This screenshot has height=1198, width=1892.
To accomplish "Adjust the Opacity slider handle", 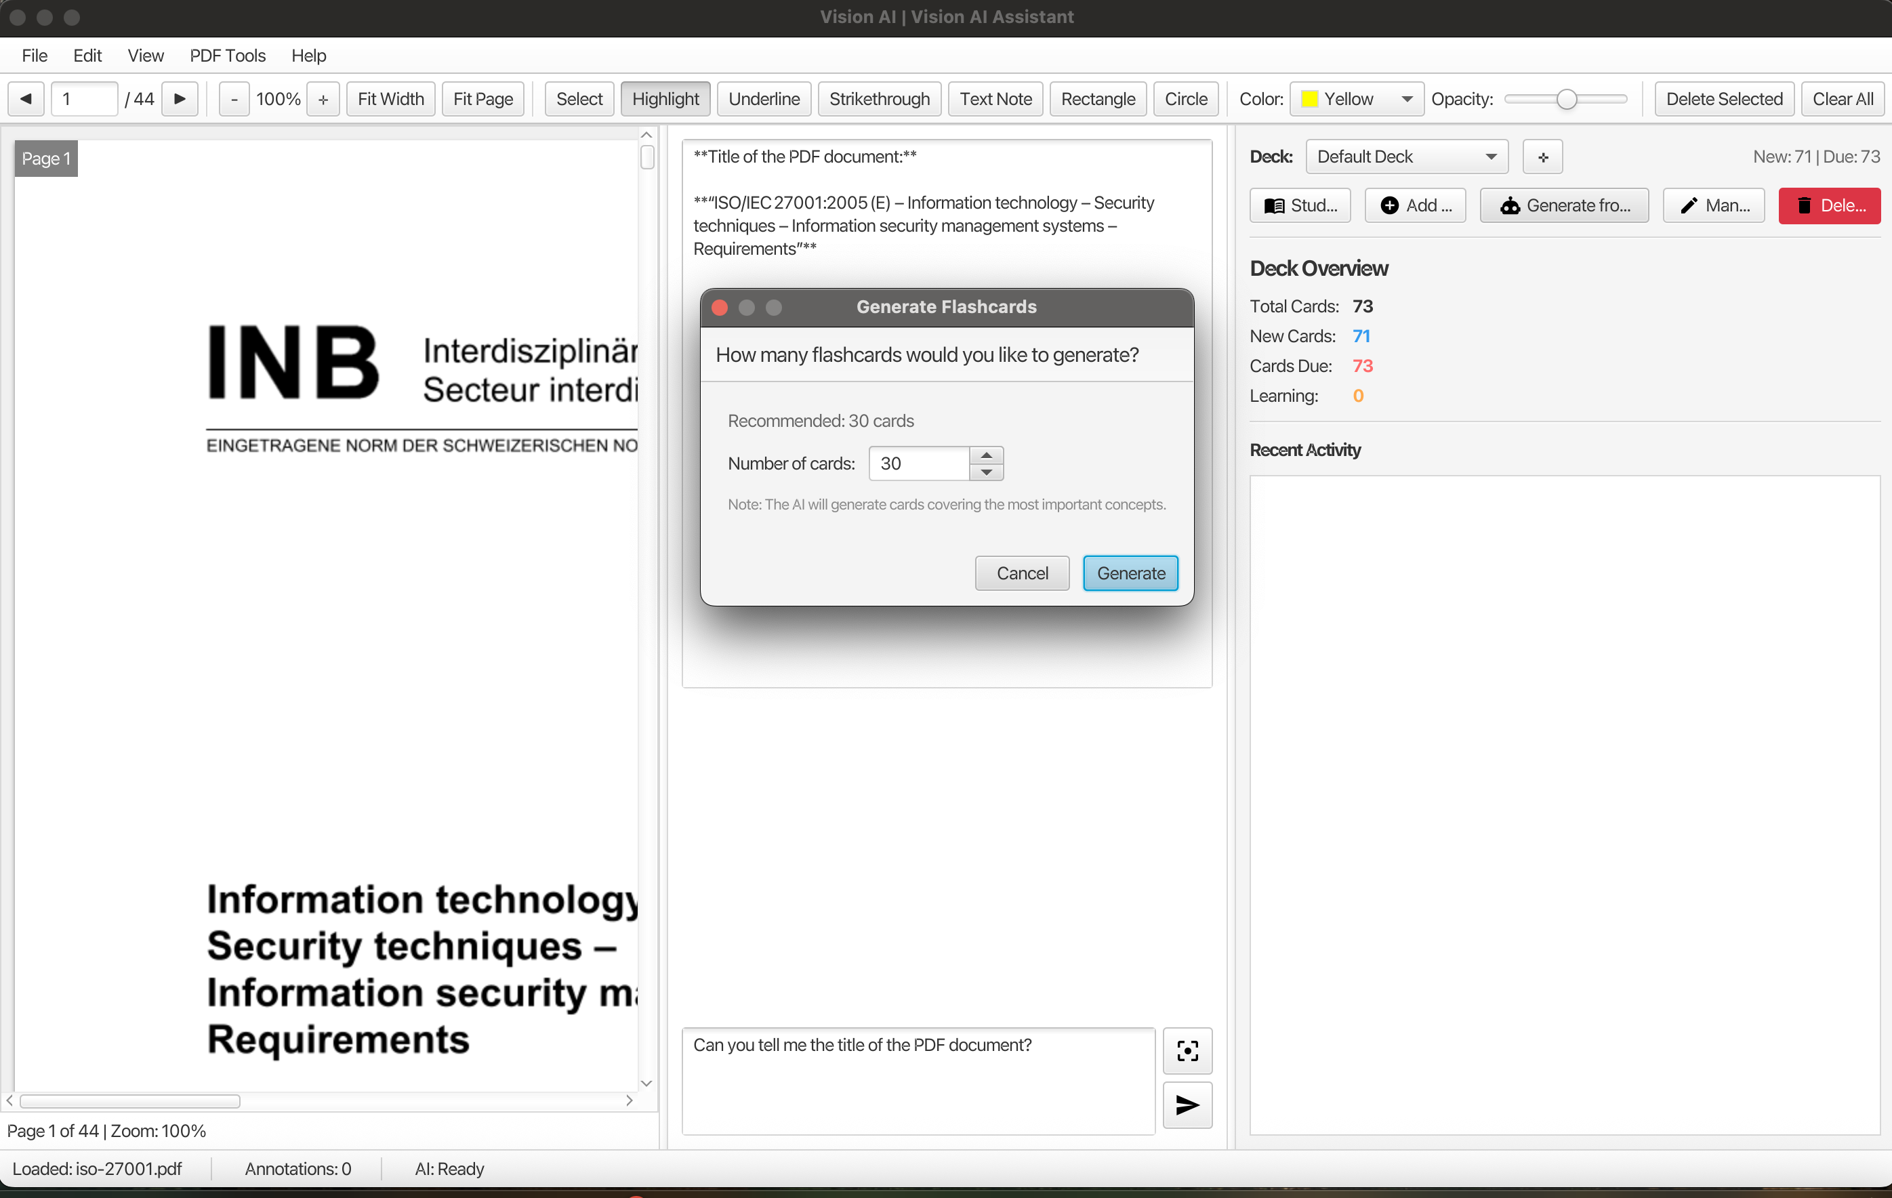I will (1566, 99).
